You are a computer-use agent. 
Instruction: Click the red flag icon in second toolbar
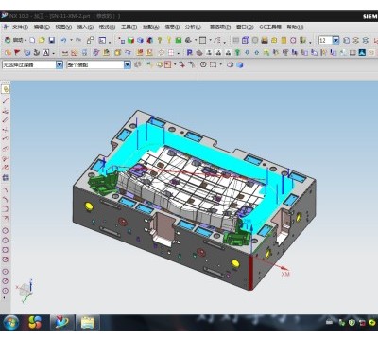[17, 52]
